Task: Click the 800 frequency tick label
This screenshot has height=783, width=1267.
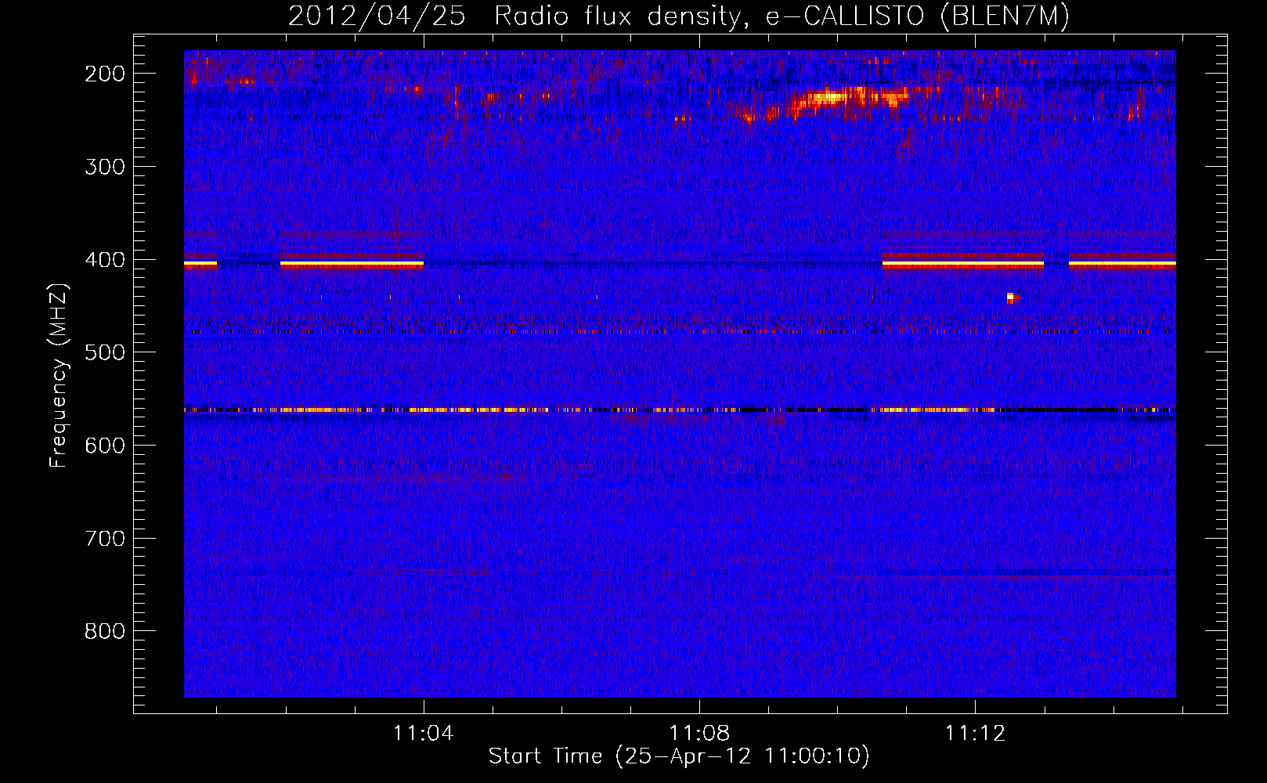Action: pos(105,631)
